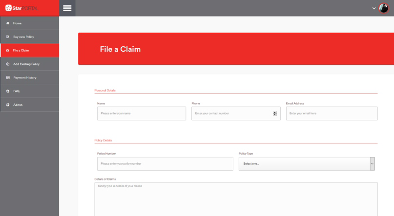Click the File a Claim icon

(7, 50)
